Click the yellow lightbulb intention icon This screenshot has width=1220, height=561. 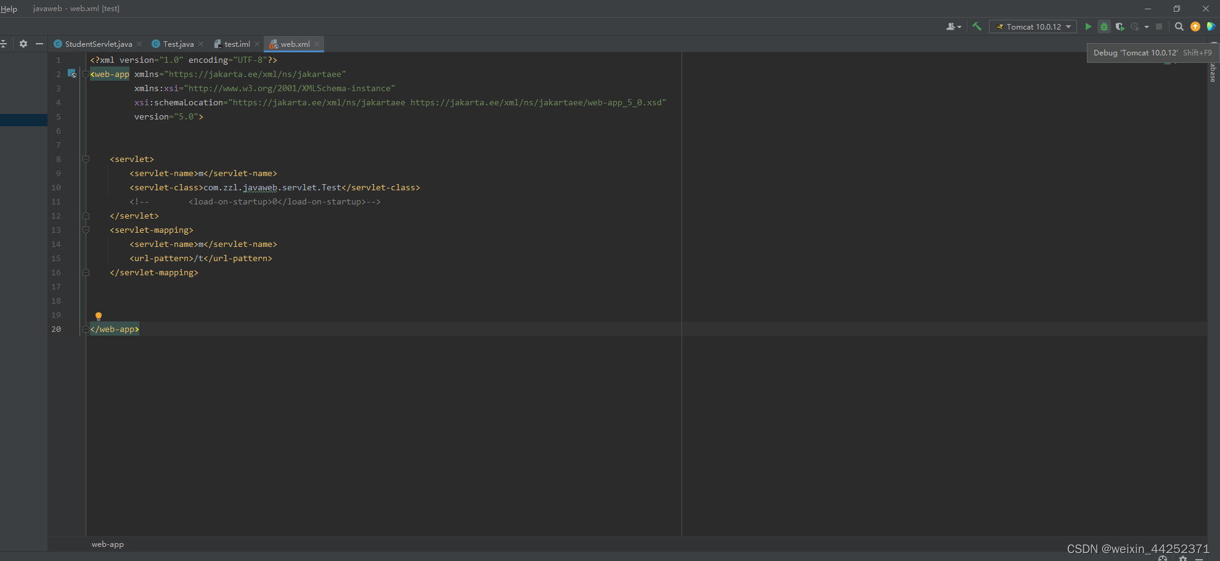(99, 317)
